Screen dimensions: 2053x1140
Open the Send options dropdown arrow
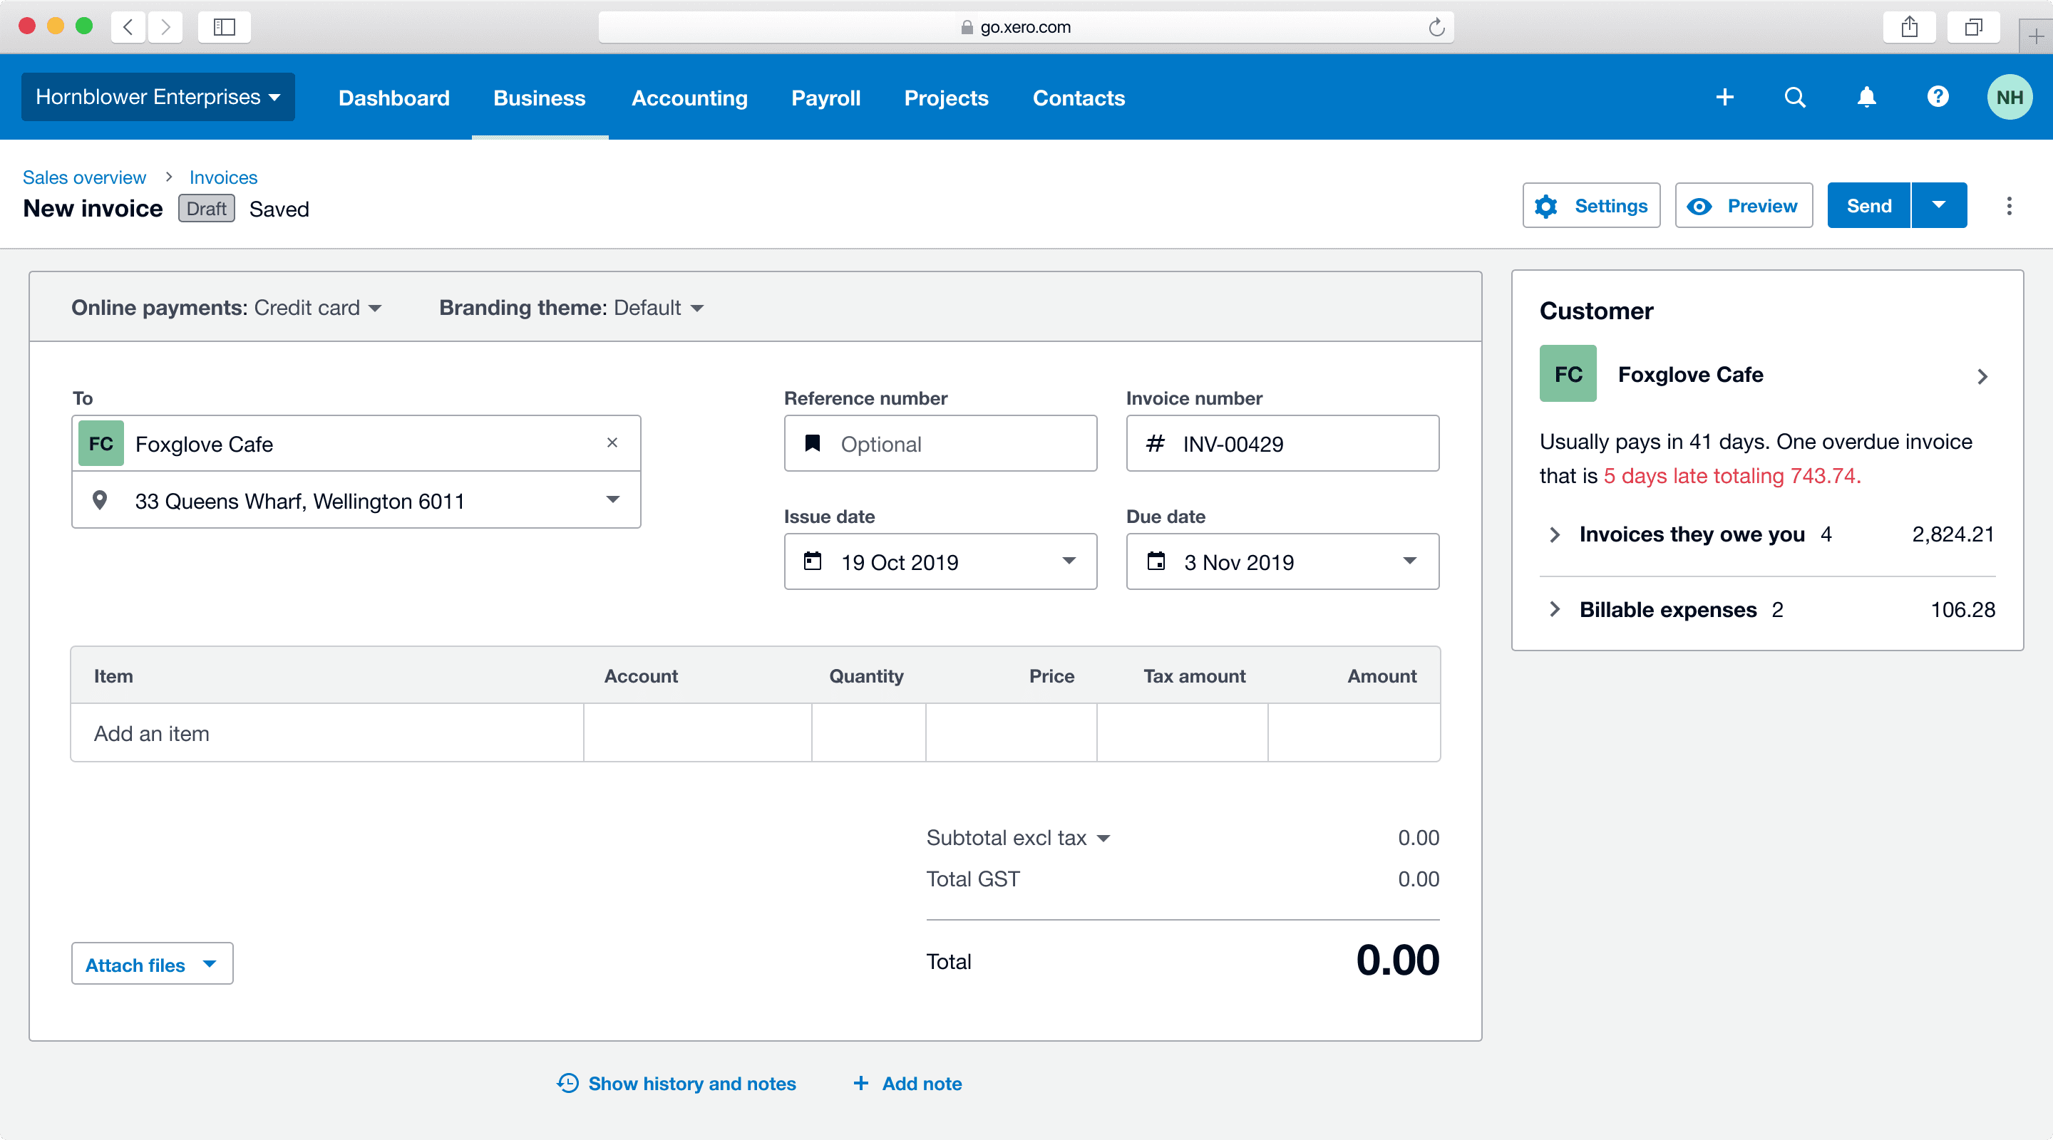pyautogui.click(x=1939, y=205)
